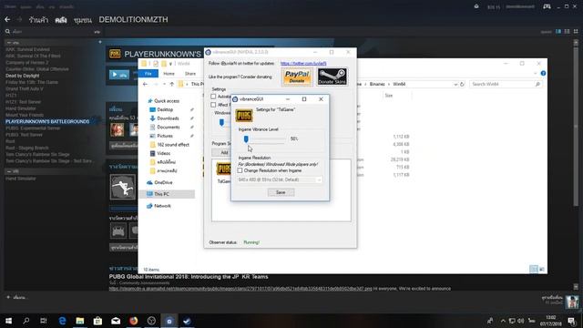Open the DEMOLITIONMZTH profile tab
Image resolution: width=583 pixels, height=328 pixels.
[134, 20]
